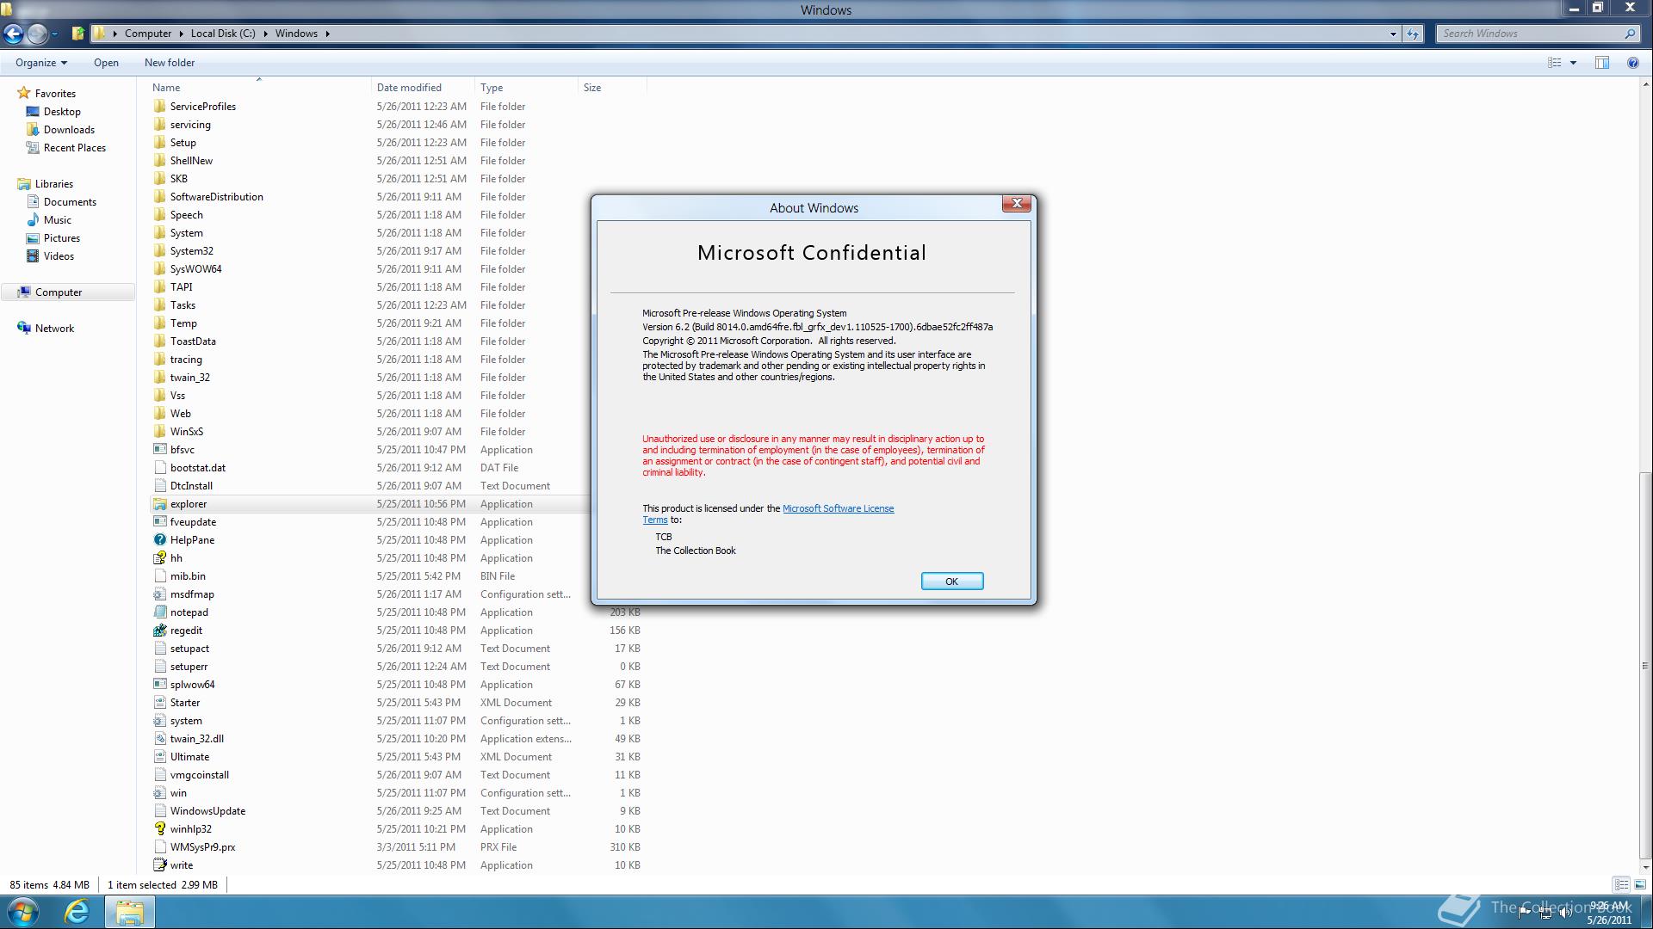Screen dimensions: 1653x929
Task: Click the refresh button in address bar
Action: click(1413, 34)
